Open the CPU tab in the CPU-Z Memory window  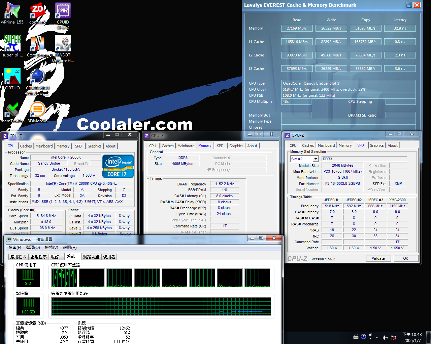click(x=153, y=146)
